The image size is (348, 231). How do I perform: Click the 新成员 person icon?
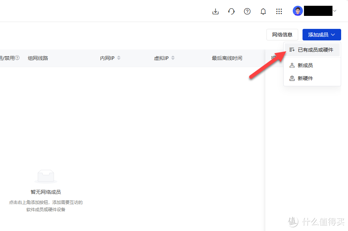(292, 66)
